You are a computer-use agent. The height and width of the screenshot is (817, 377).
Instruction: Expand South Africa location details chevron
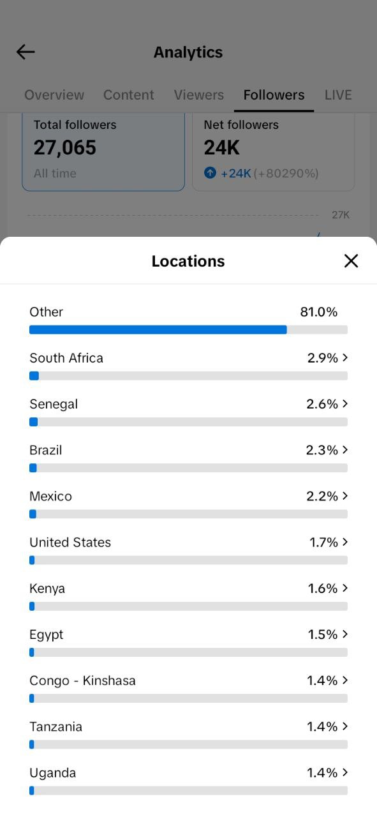coord(345,357)
